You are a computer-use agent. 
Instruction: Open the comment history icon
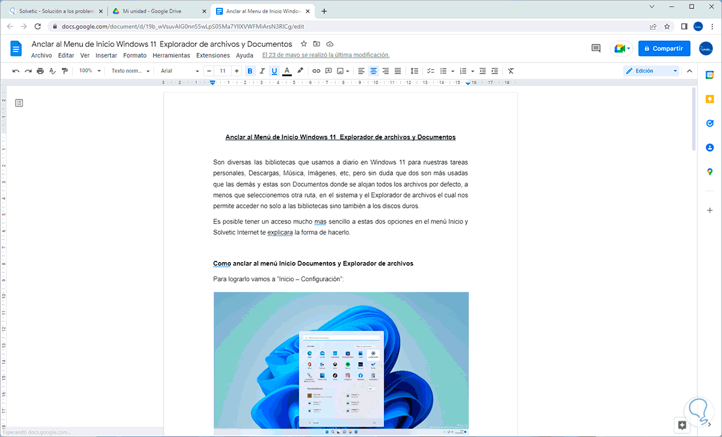tap(596, 49)
